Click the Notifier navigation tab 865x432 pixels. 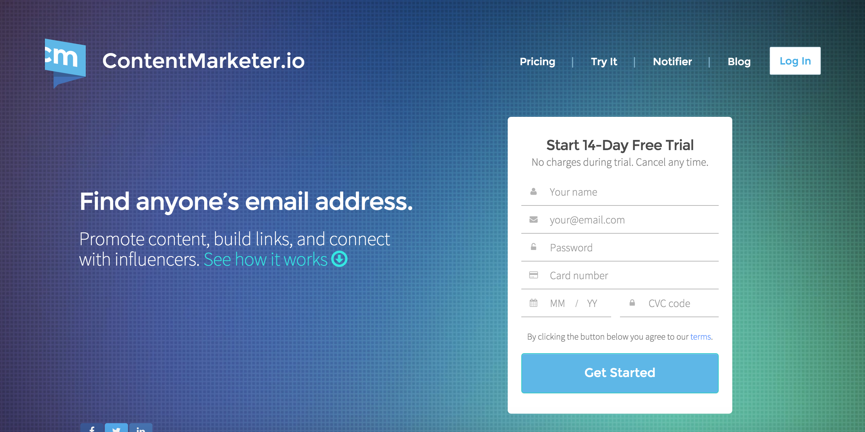coord(672,61)
